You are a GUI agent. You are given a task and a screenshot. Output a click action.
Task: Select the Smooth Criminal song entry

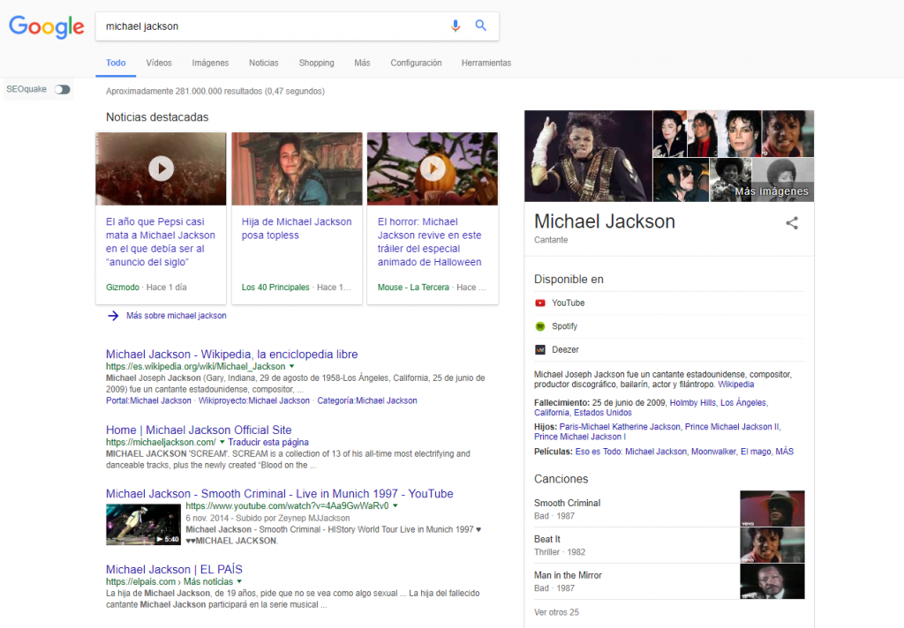coord(636,509)
